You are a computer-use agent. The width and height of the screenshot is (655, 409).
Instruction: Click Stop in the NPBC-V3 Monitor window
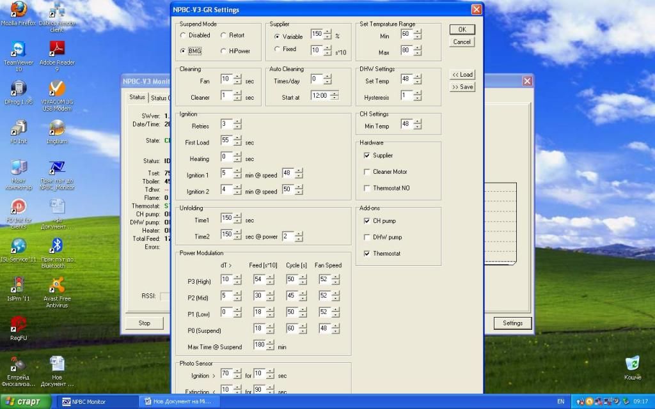pos(144,323)
